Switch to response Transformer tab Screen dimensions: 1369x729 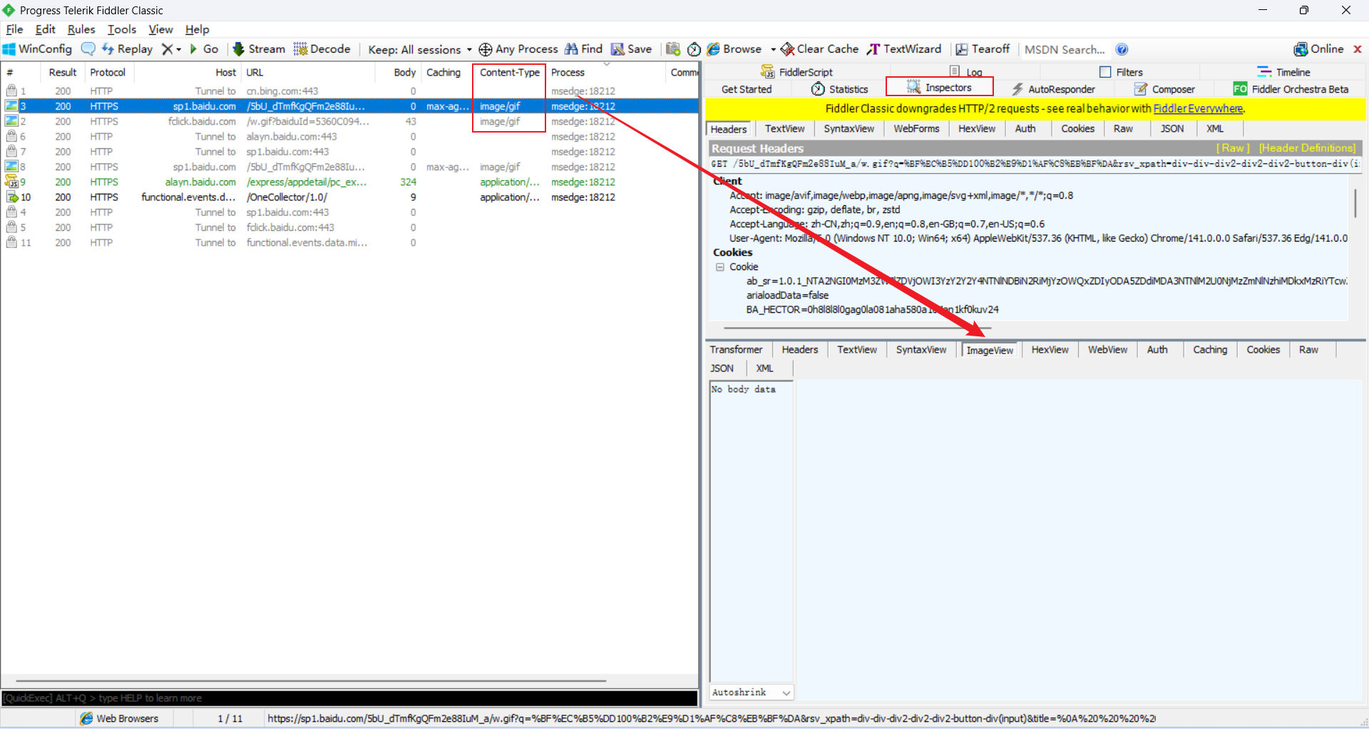coord(736,350)
